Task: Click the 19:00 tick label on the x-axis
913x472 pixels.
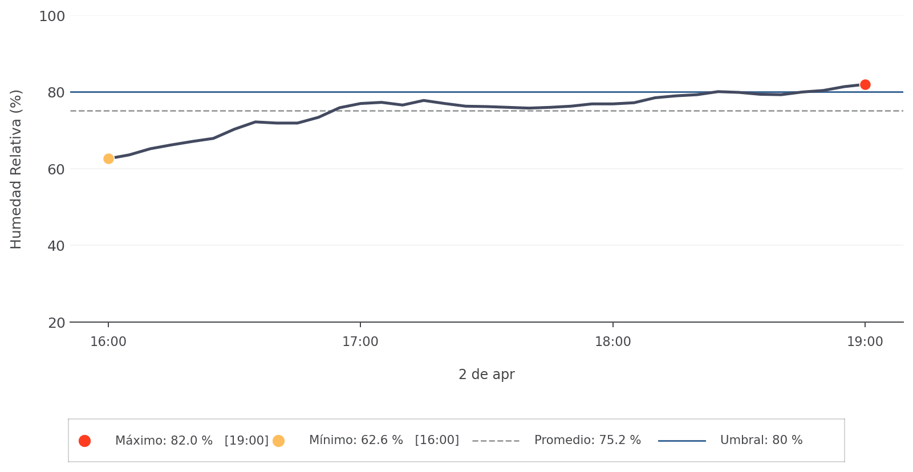Action: 865,342
